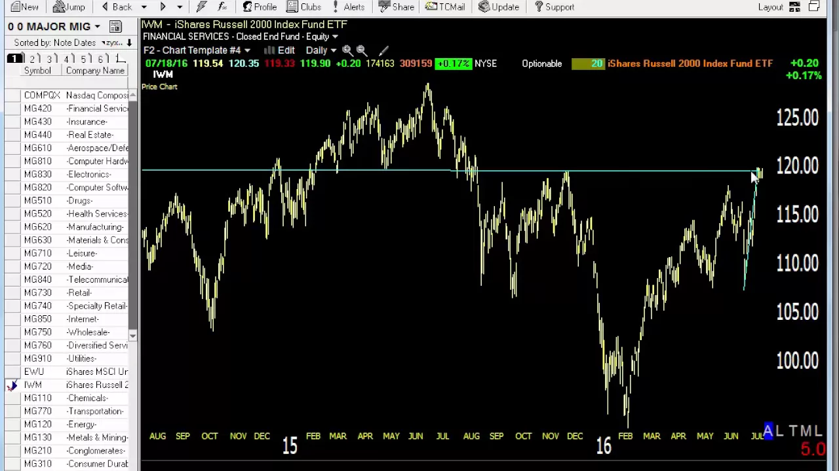
Task: Open the zyx sort order selector
Action: pos(112,43)
